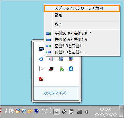Click the power plug battery icon

(x=71, y=112)
